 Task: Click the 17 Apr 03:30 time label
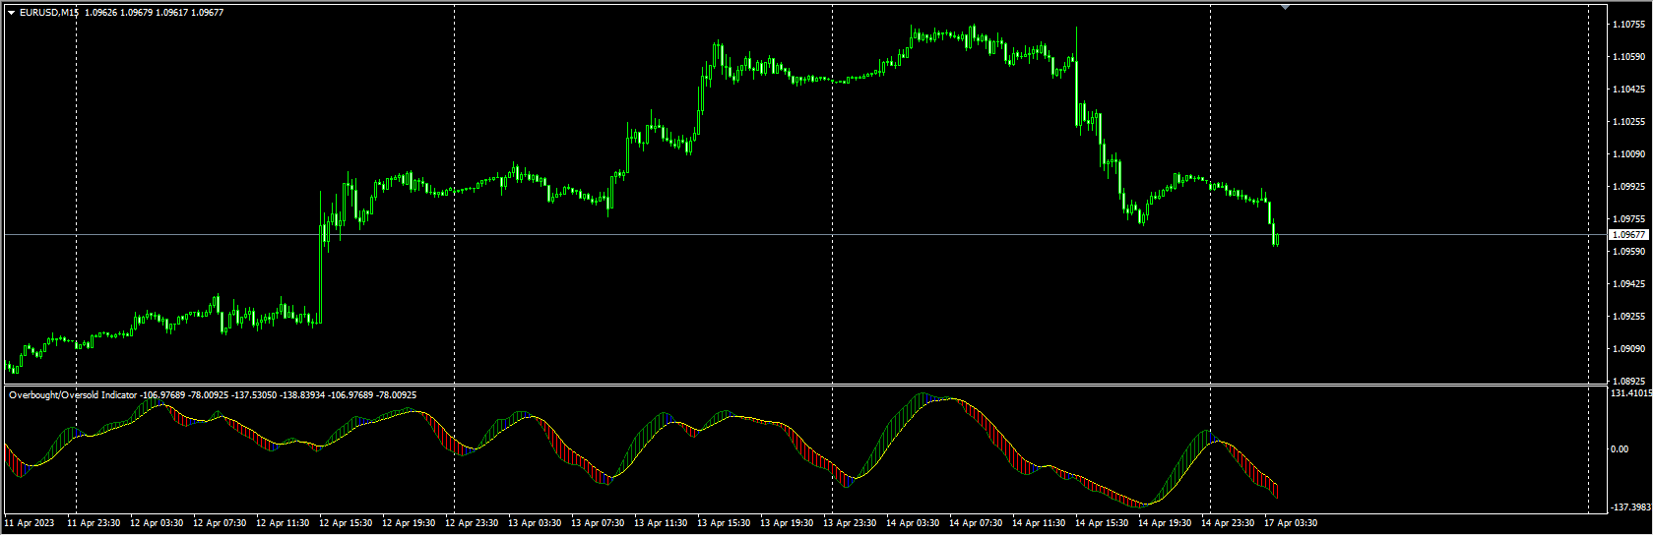pos(1291,523)
